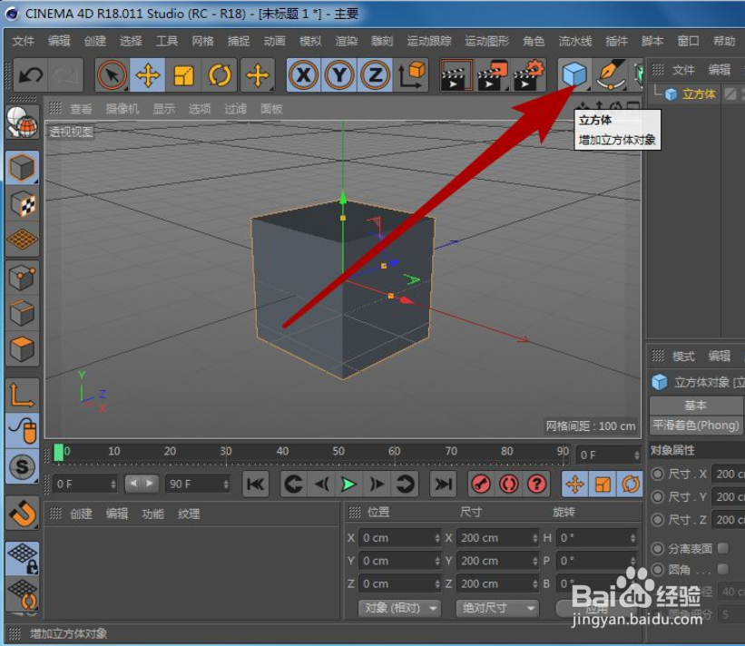The image size is (745, 646).
Task: Render to Picture Viewer
Action: (x=492, y=74)
